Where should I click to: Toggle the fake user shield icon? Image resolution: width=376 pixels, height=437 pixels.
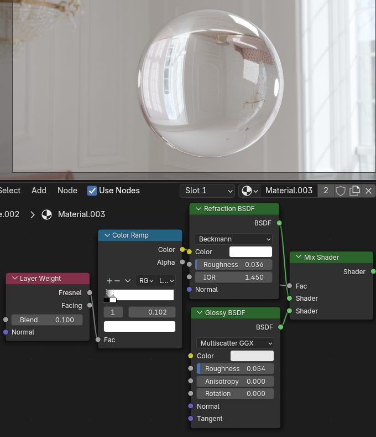(341, 191)
